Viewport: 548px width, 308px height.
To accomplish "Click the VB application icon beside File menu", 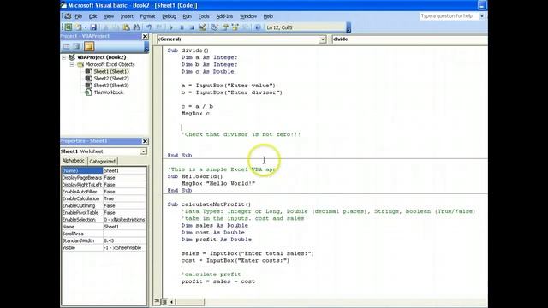I will 68,16.
